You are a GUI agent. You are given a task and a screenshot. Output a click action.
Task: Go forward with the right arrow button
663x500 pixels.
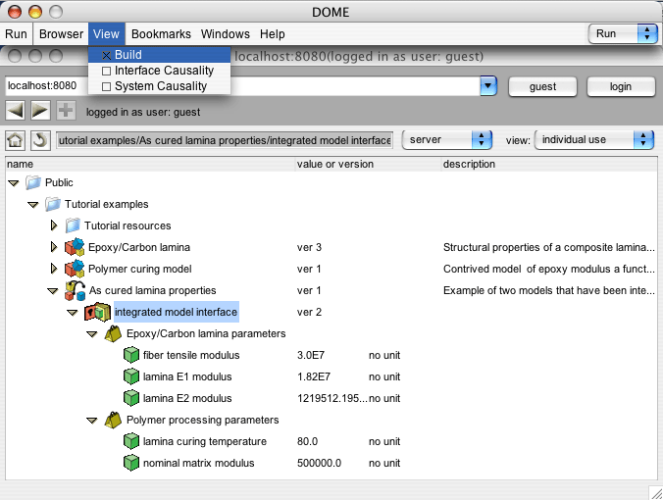40,111
